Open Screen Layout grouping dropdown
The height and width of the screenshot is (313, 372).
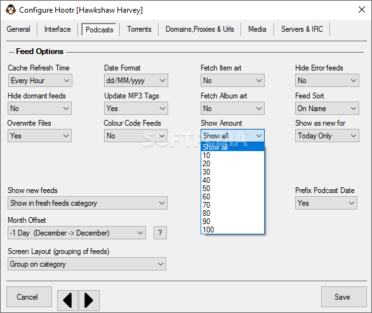tap(87, 264)
